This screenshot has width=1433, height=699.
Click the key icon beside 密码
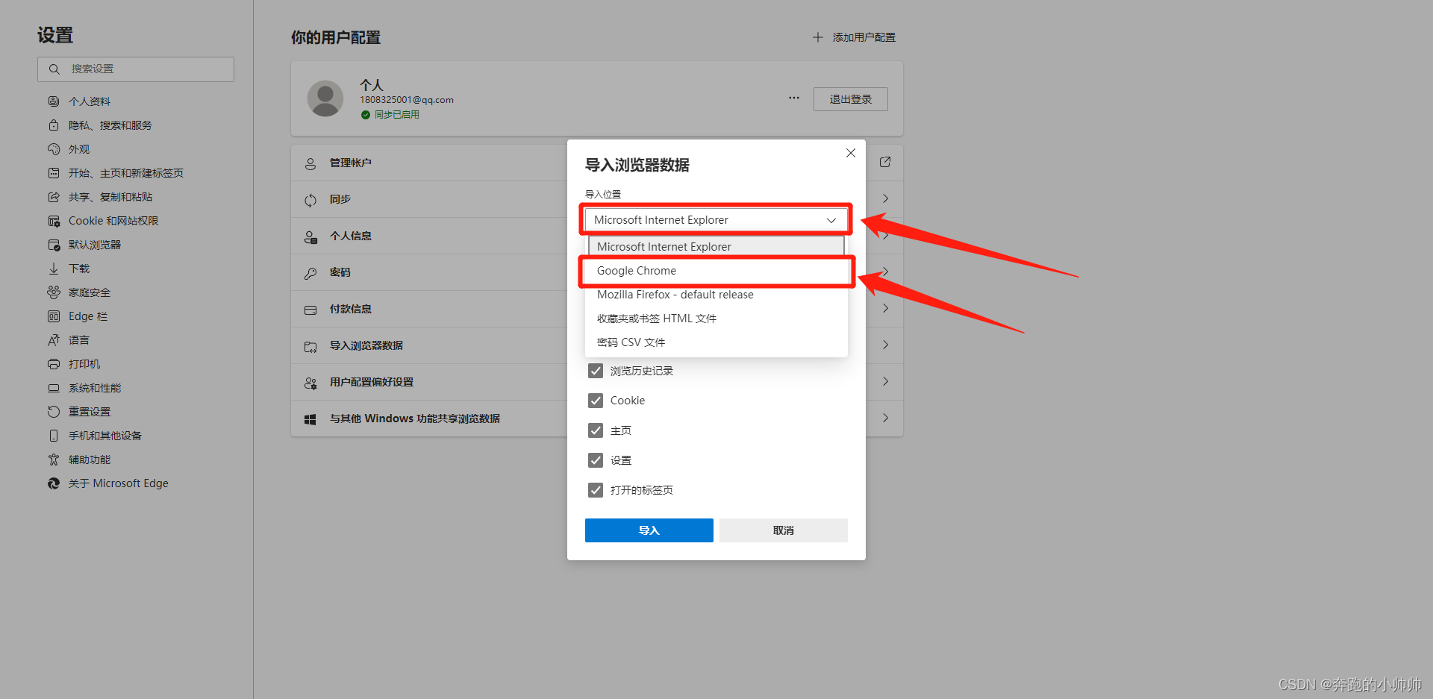[310, 273]
